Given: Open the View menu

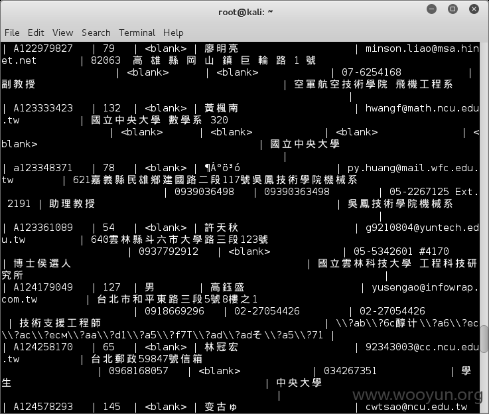Looking at the screenshot, I should click(x=62, y=33).
